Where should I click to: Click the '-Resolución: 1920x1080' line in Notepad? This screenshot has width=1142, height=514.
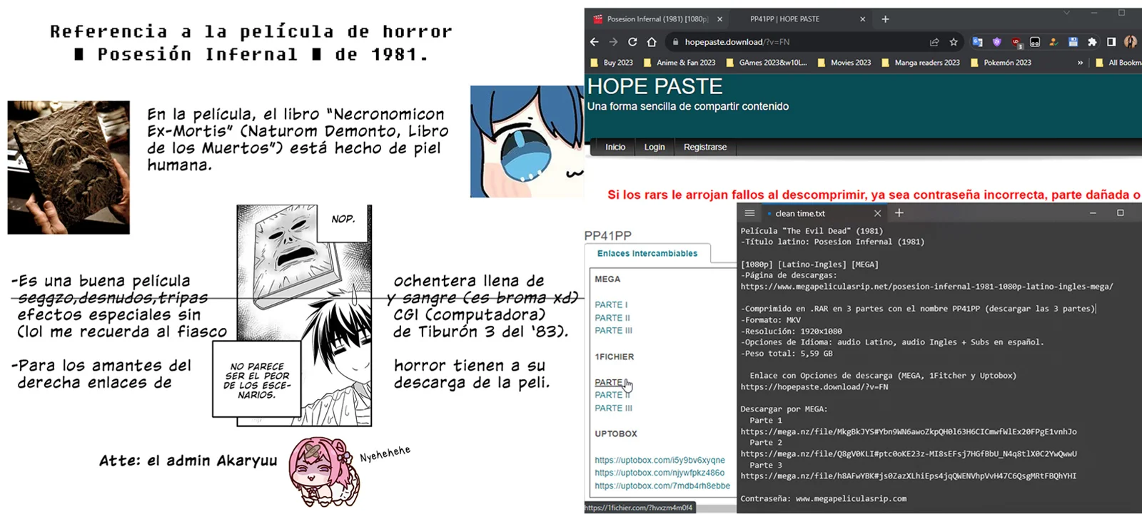791,331
